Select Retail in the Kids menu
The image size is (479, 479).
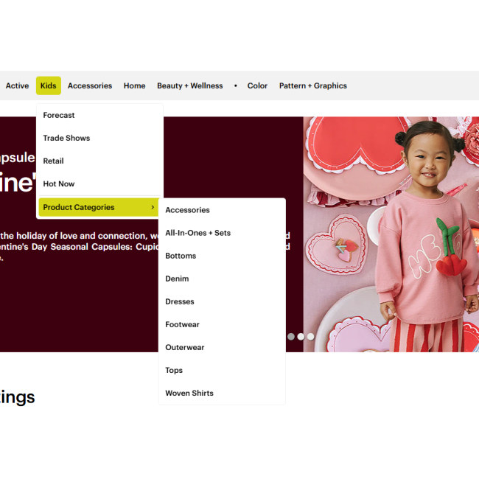[53, 161]
